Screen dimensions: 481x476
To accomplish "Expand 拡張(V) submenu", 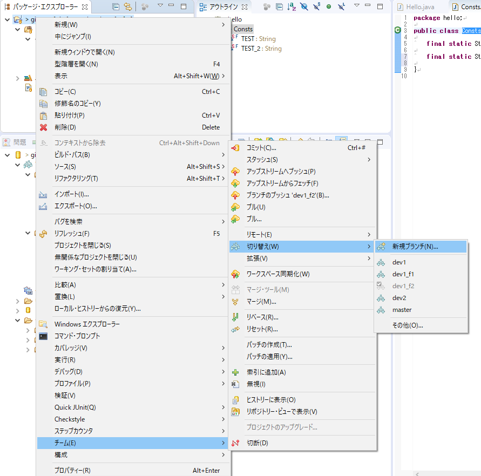I will pos(302,259).
